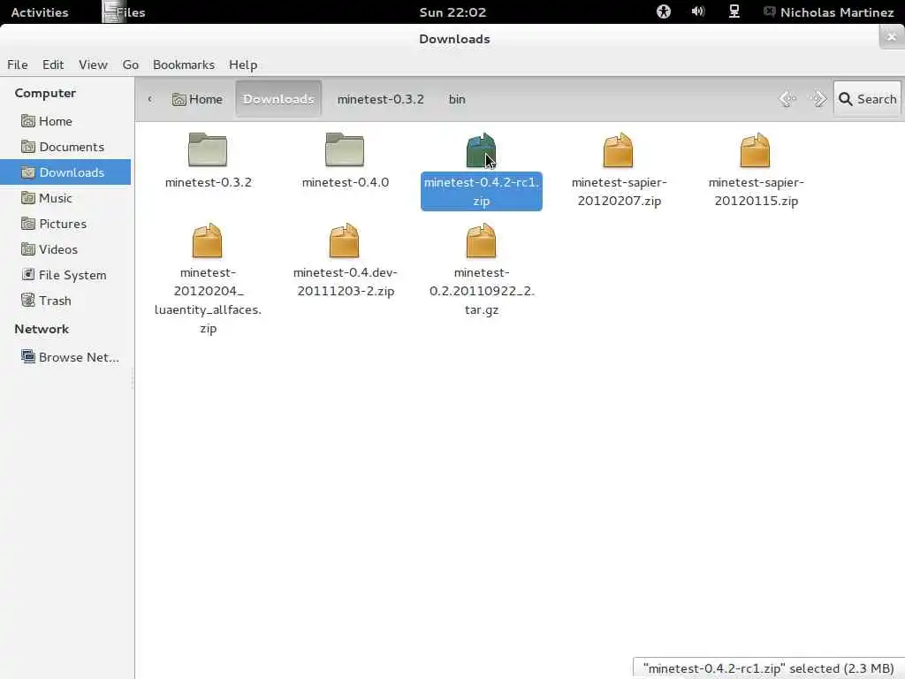Open the minetest-0.4.0 folder icon
This screenshot has width=905, height=679.
pos(345,149)
